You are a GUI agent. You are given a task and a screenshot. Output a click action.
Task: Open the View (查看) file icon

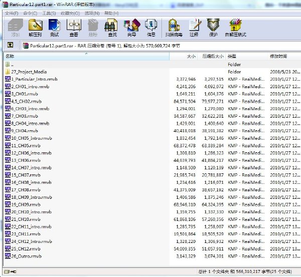[74, 28]
